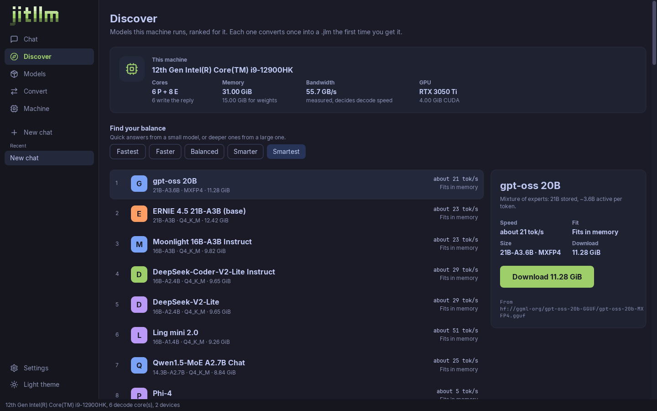The image size is (657, 411).
Task: Click the jitllm logo
Action: [35, 16]
